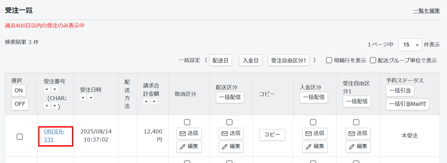Click the コピー button for ORDER-331

click(x=272, y=135)
